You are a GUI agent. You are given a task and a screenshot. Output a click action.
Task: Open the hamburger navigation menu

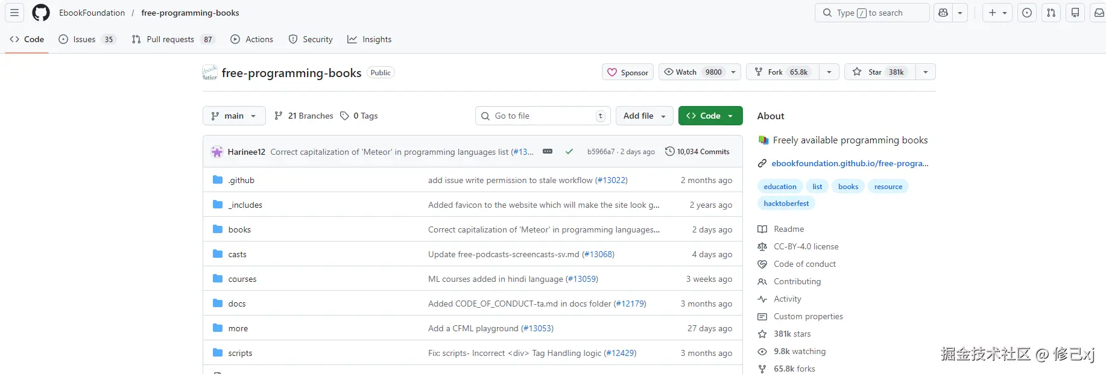(14, 13)
